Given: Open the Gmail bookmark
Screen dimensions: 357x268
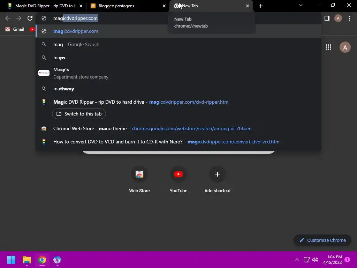Looking at the screenshot, I should point(15,29).
